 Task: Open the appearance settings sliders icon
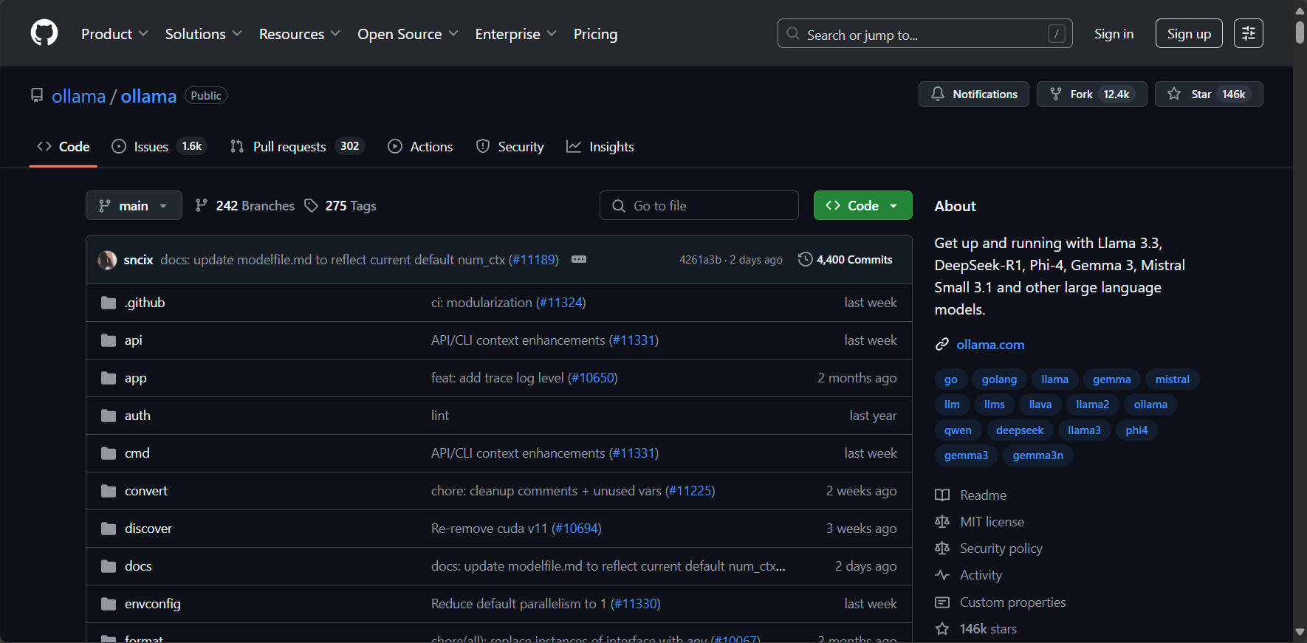point(1249,33)
